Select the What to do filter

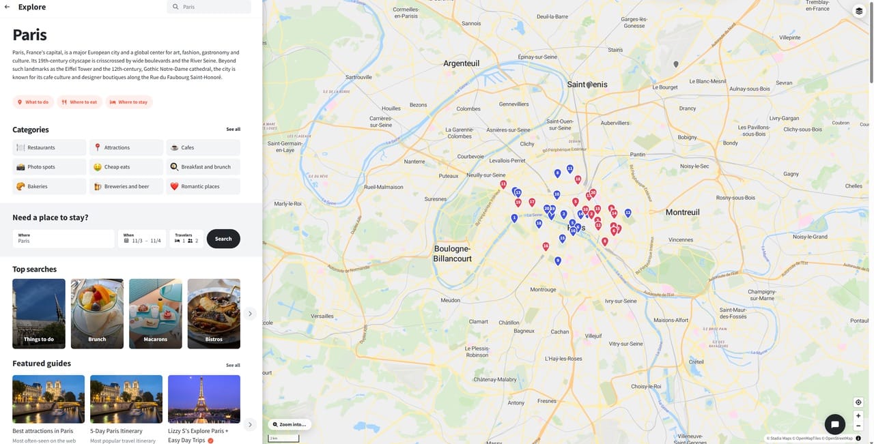(x=33, y=102)
